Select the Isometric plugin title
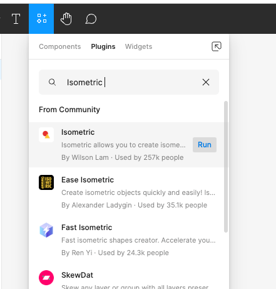The width and height of the screenshot is (276, 289). click(78, 132)
